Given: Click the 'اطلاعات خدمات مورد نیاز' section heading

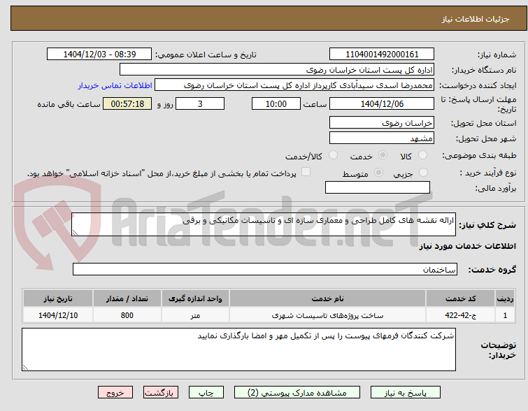Looking at the screenshot, I should point(467,247).
